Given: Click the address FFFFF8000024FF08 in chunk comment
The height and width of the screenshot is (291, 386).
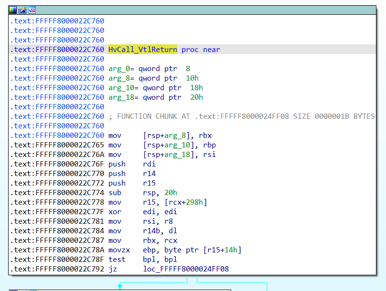Looking at the screenshot, I should pyautogui.click(x=255, y=116).
